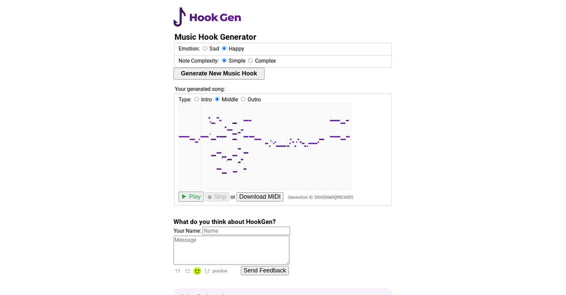Select the Middle song type radio
This screenshot has width=566, height=295.
click(x=217, y=99)
